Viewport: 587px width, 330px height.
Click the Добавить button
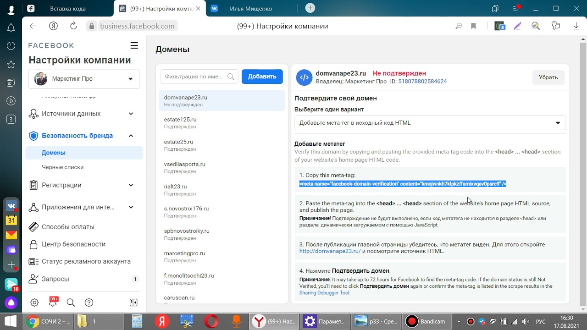pos(262,77)
